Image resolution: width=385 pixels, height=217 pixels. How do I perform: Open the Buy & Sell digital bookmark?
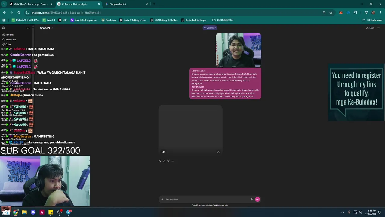tap(84, 20)
